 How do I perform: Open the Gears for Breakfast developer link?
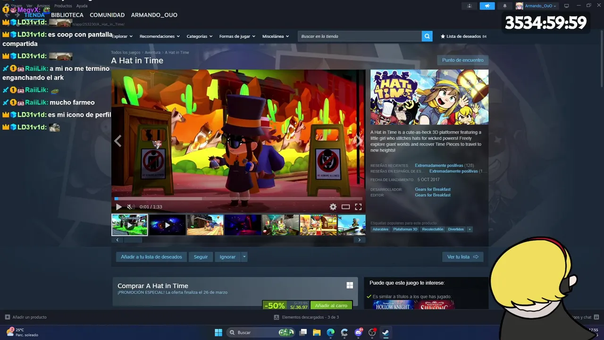(433, 189)
